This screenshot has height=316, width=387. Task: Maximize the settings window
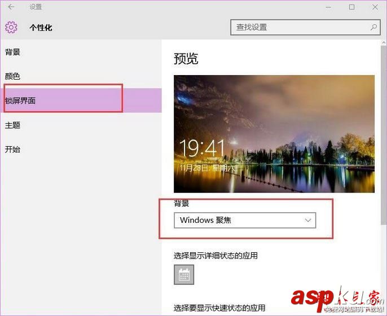351,7
